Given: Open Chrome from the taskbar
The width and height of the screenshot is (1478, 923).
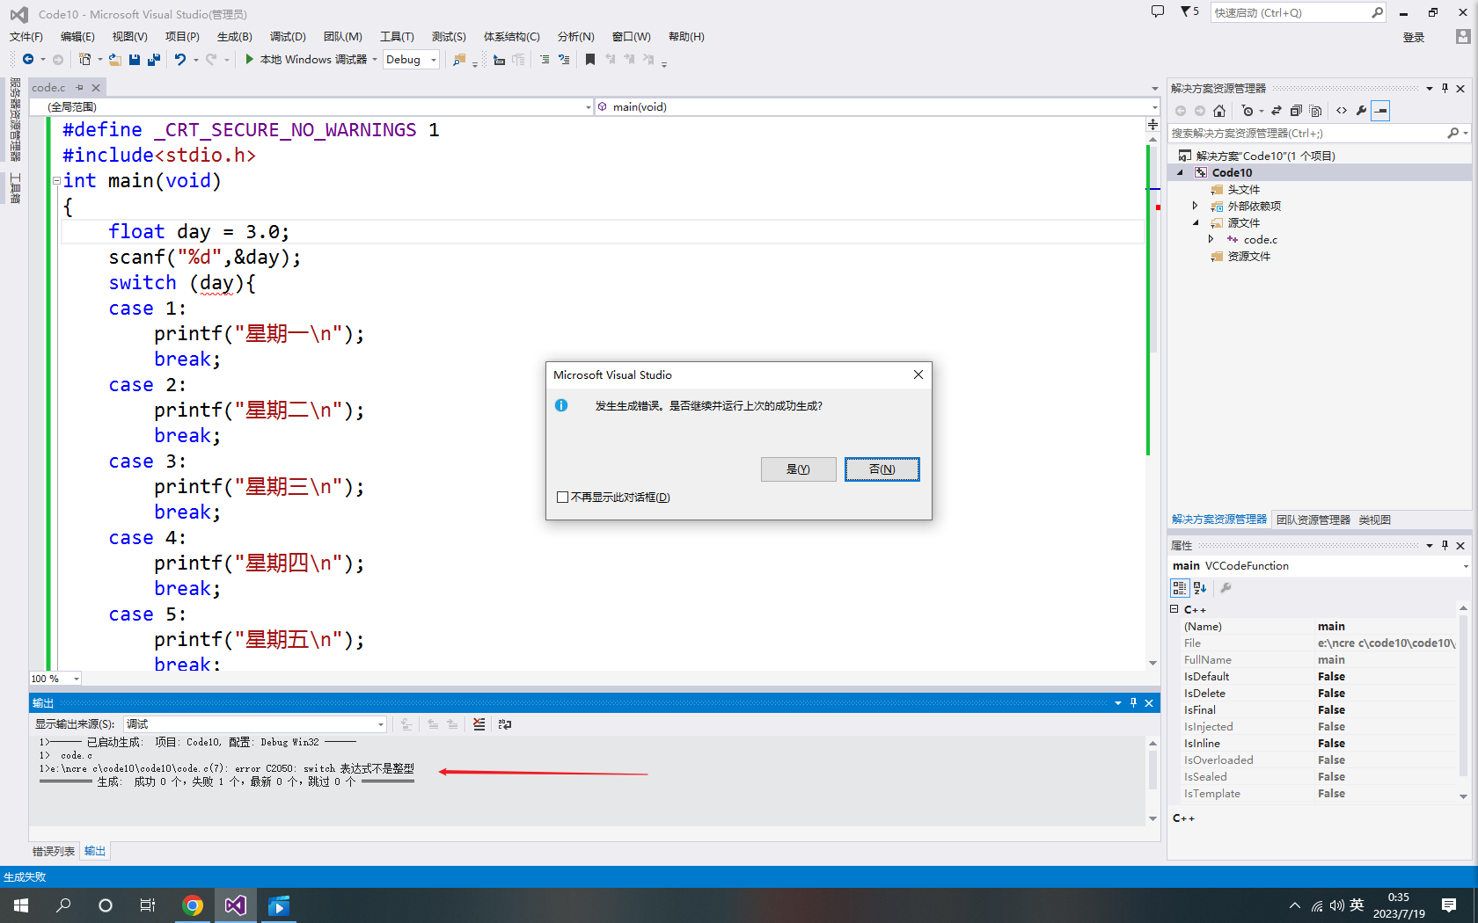Looking at the screenshot, I should coord(193,905).
